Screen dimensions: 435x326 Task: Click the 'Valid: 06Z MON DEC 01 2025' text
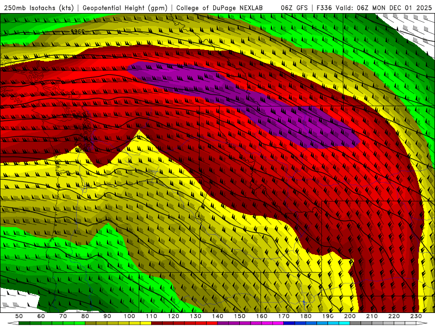(384, 8)
